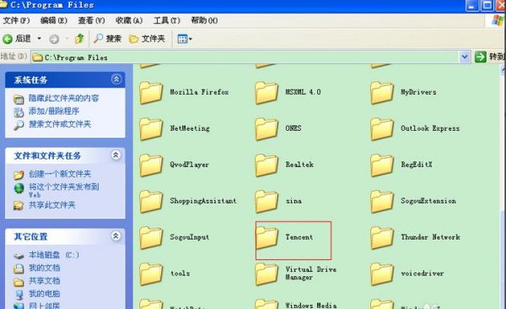Click 搜索文件或文件夹 link
Viewport: 506px width, 309px height.
coord(60,124)
